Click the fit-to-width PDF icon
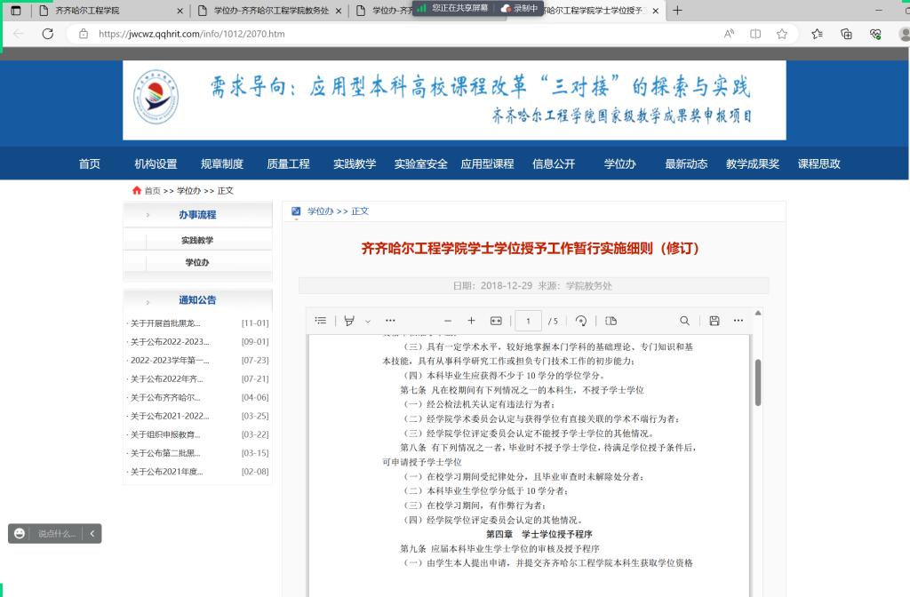 [x=496, y=321]
